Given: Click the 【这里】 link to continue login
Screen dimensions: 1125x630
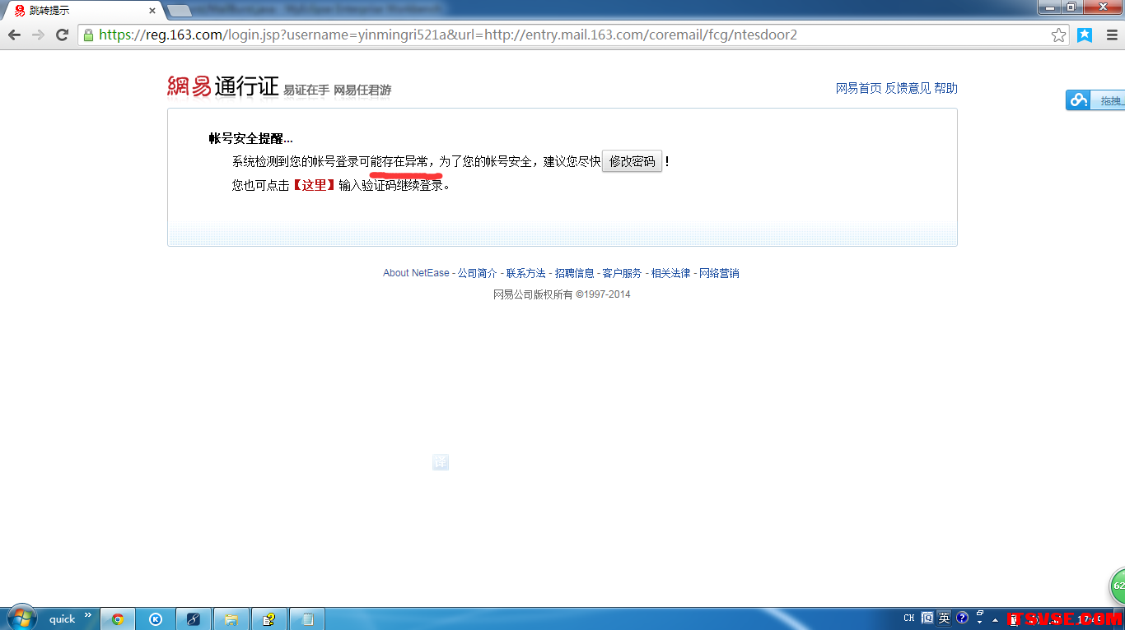Looking at the screenshot, I should (315, 185).
